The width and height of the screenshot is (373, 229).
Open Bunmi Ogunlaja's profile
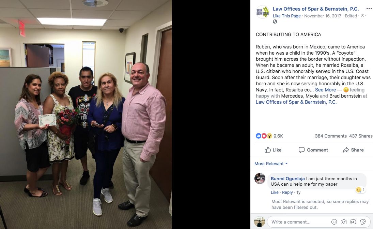click(x=287, y=178)
